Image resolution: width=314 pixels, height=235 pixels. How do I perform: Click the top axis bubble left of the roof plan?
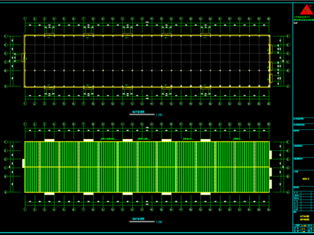[x=6, y=142]
